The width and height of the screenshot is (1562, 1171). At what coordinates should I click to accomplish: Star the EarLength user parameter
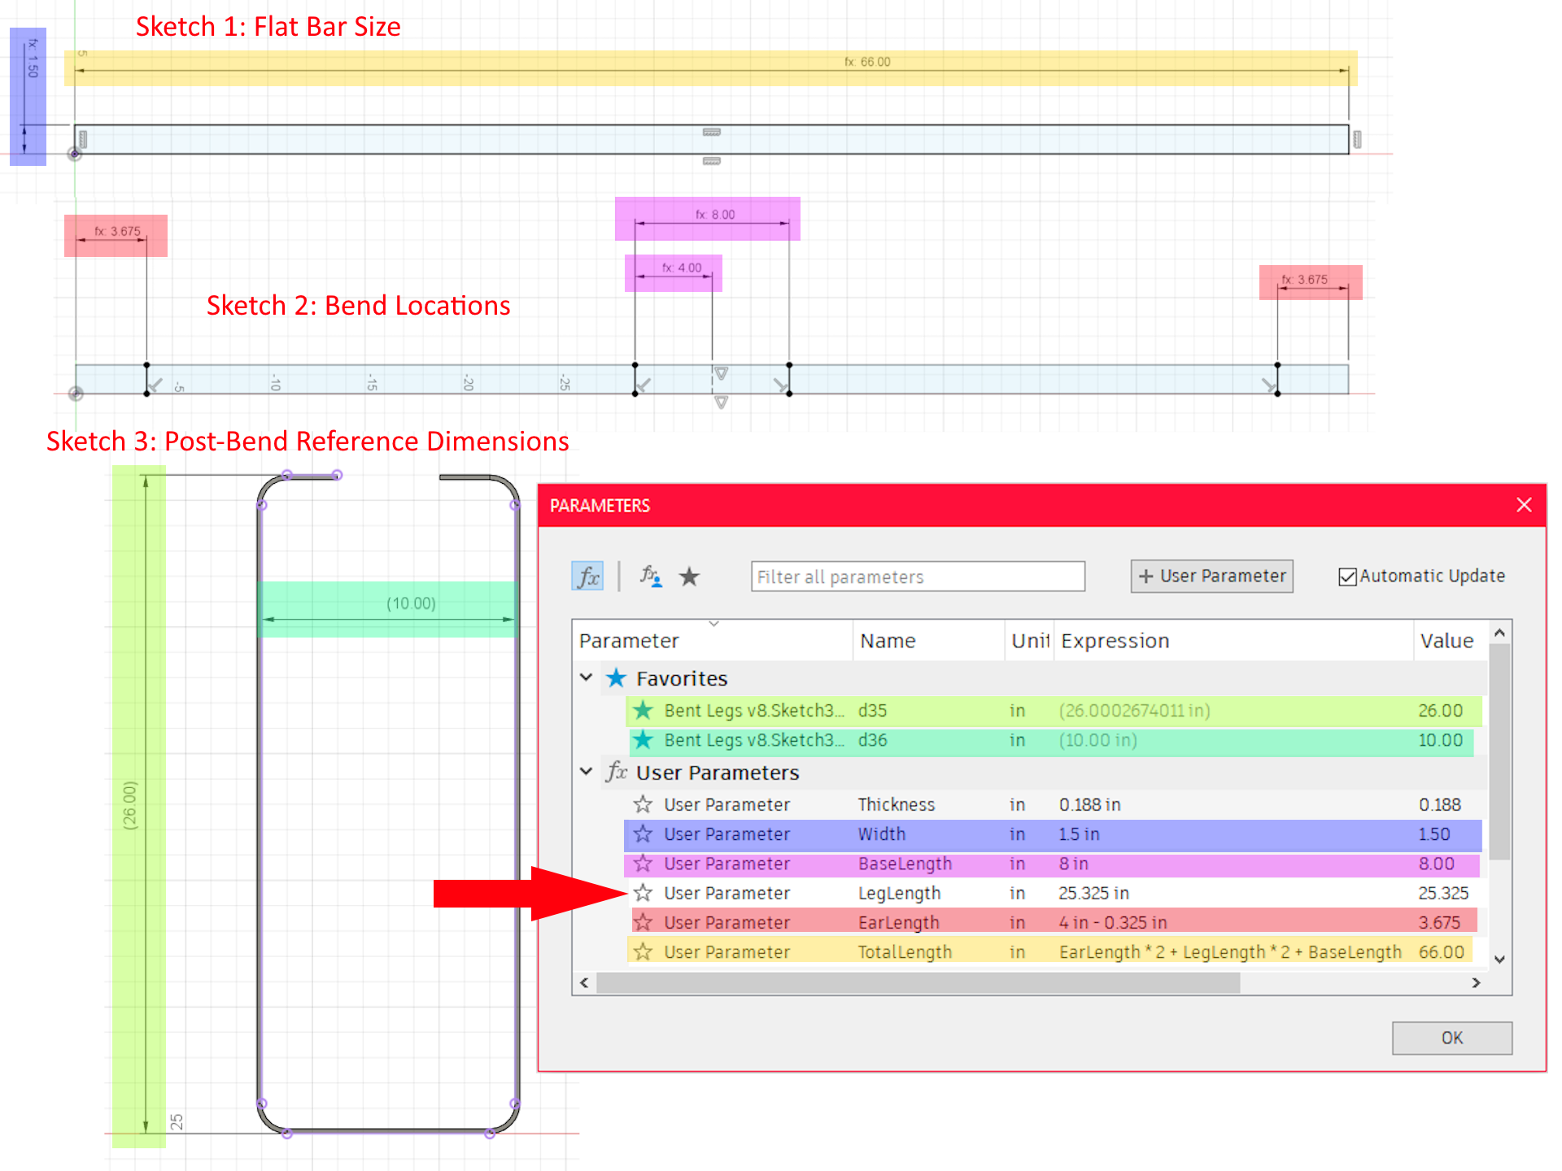coord(643,922)
